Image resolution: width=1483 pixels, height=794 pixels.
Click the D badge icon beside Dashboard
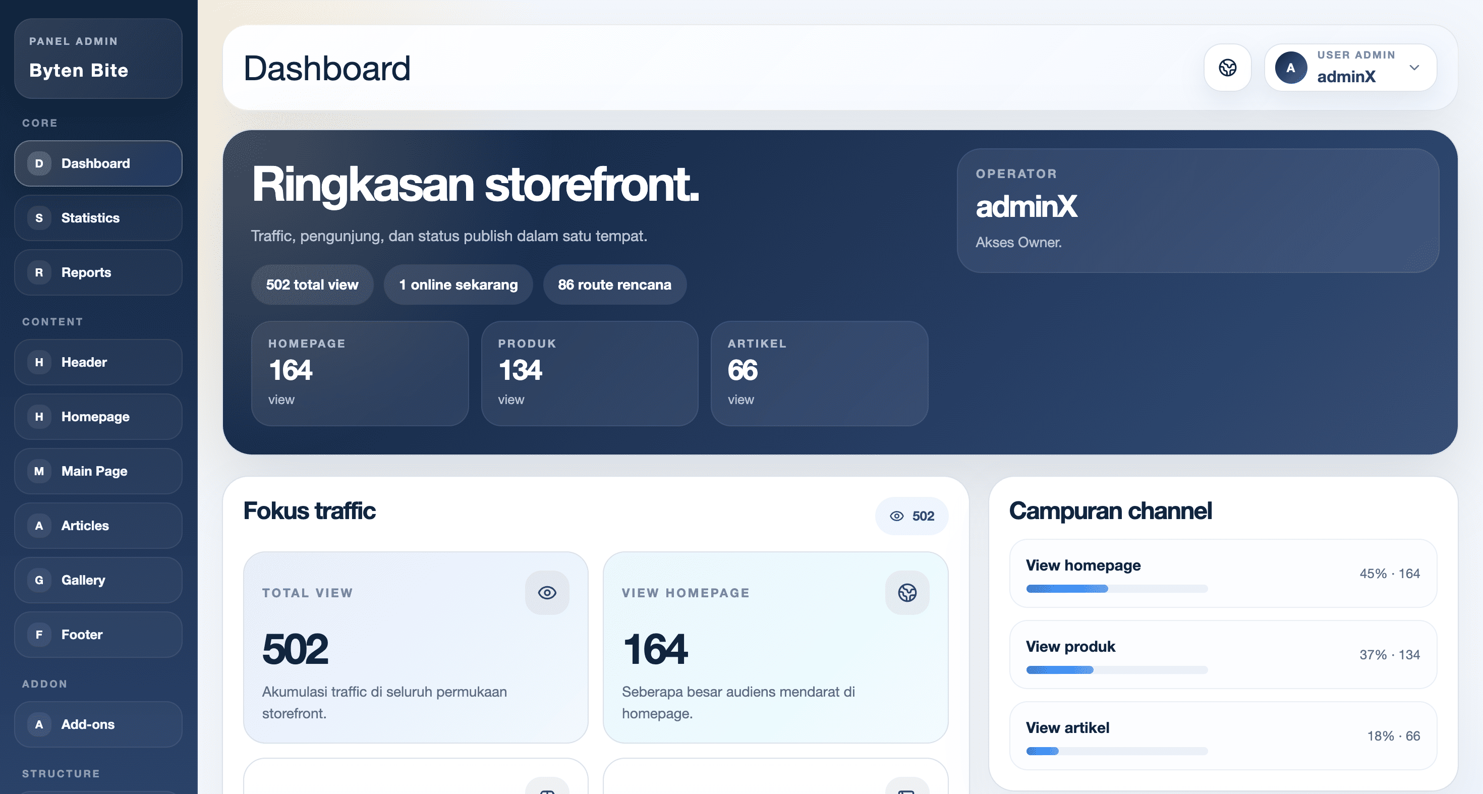(x=39, y=163)
